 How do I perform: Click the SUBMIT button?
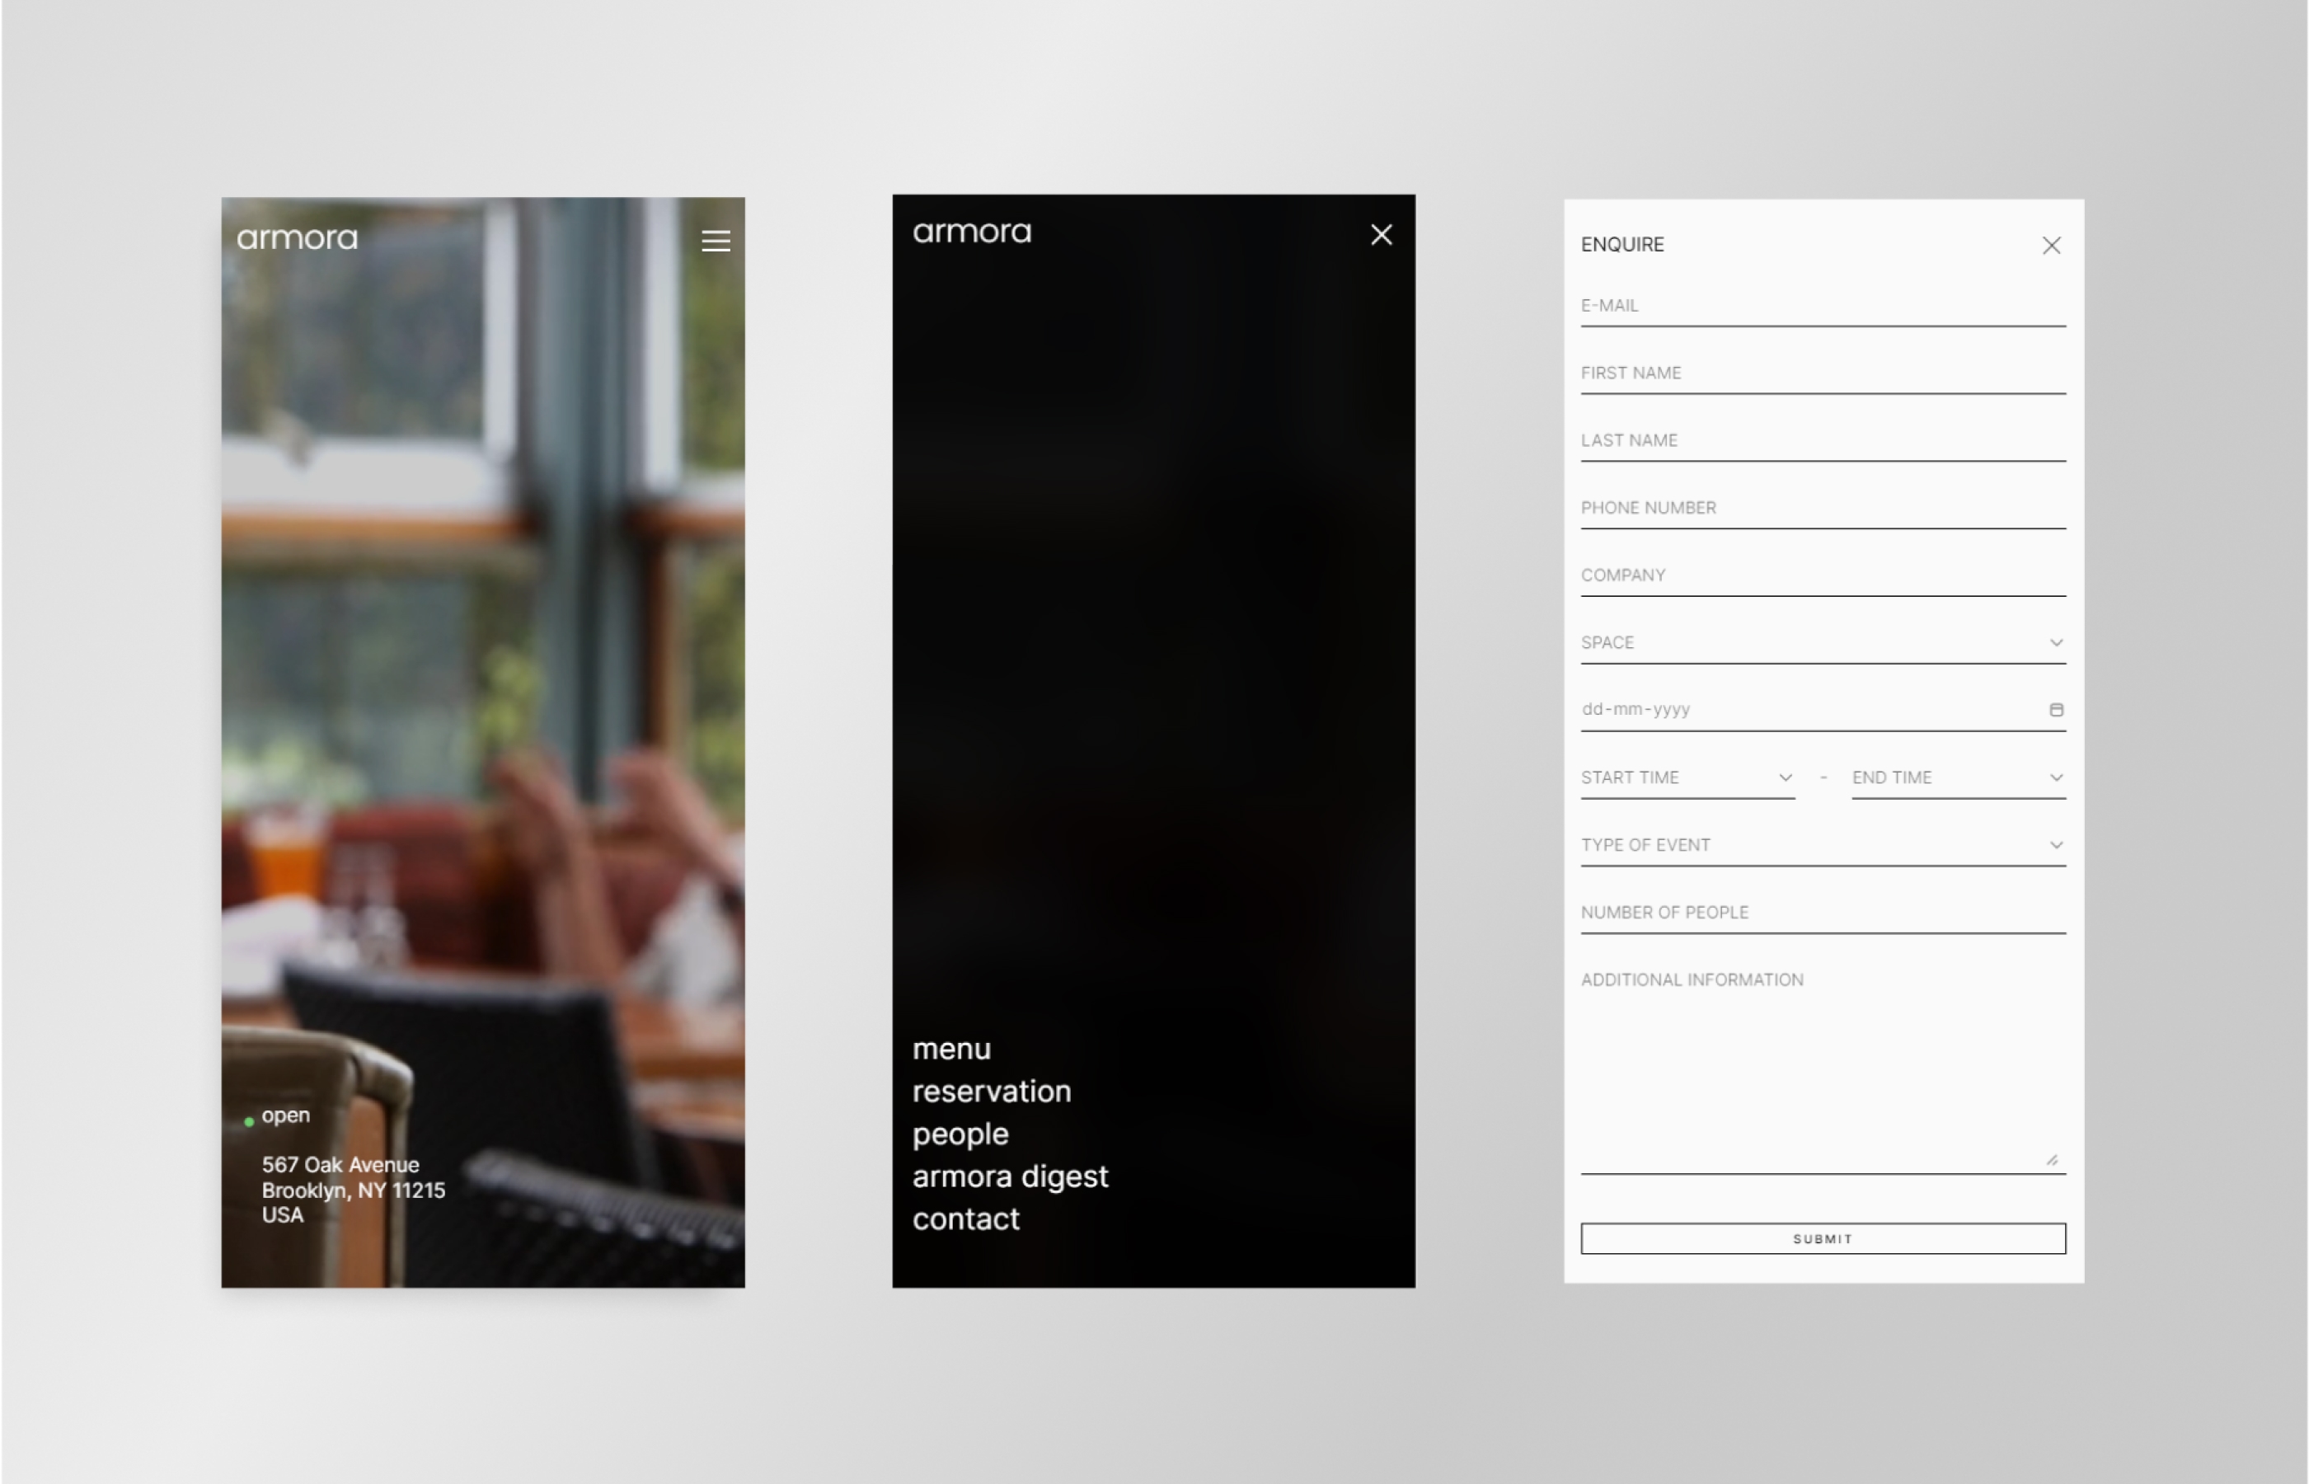[1823, 1238]
